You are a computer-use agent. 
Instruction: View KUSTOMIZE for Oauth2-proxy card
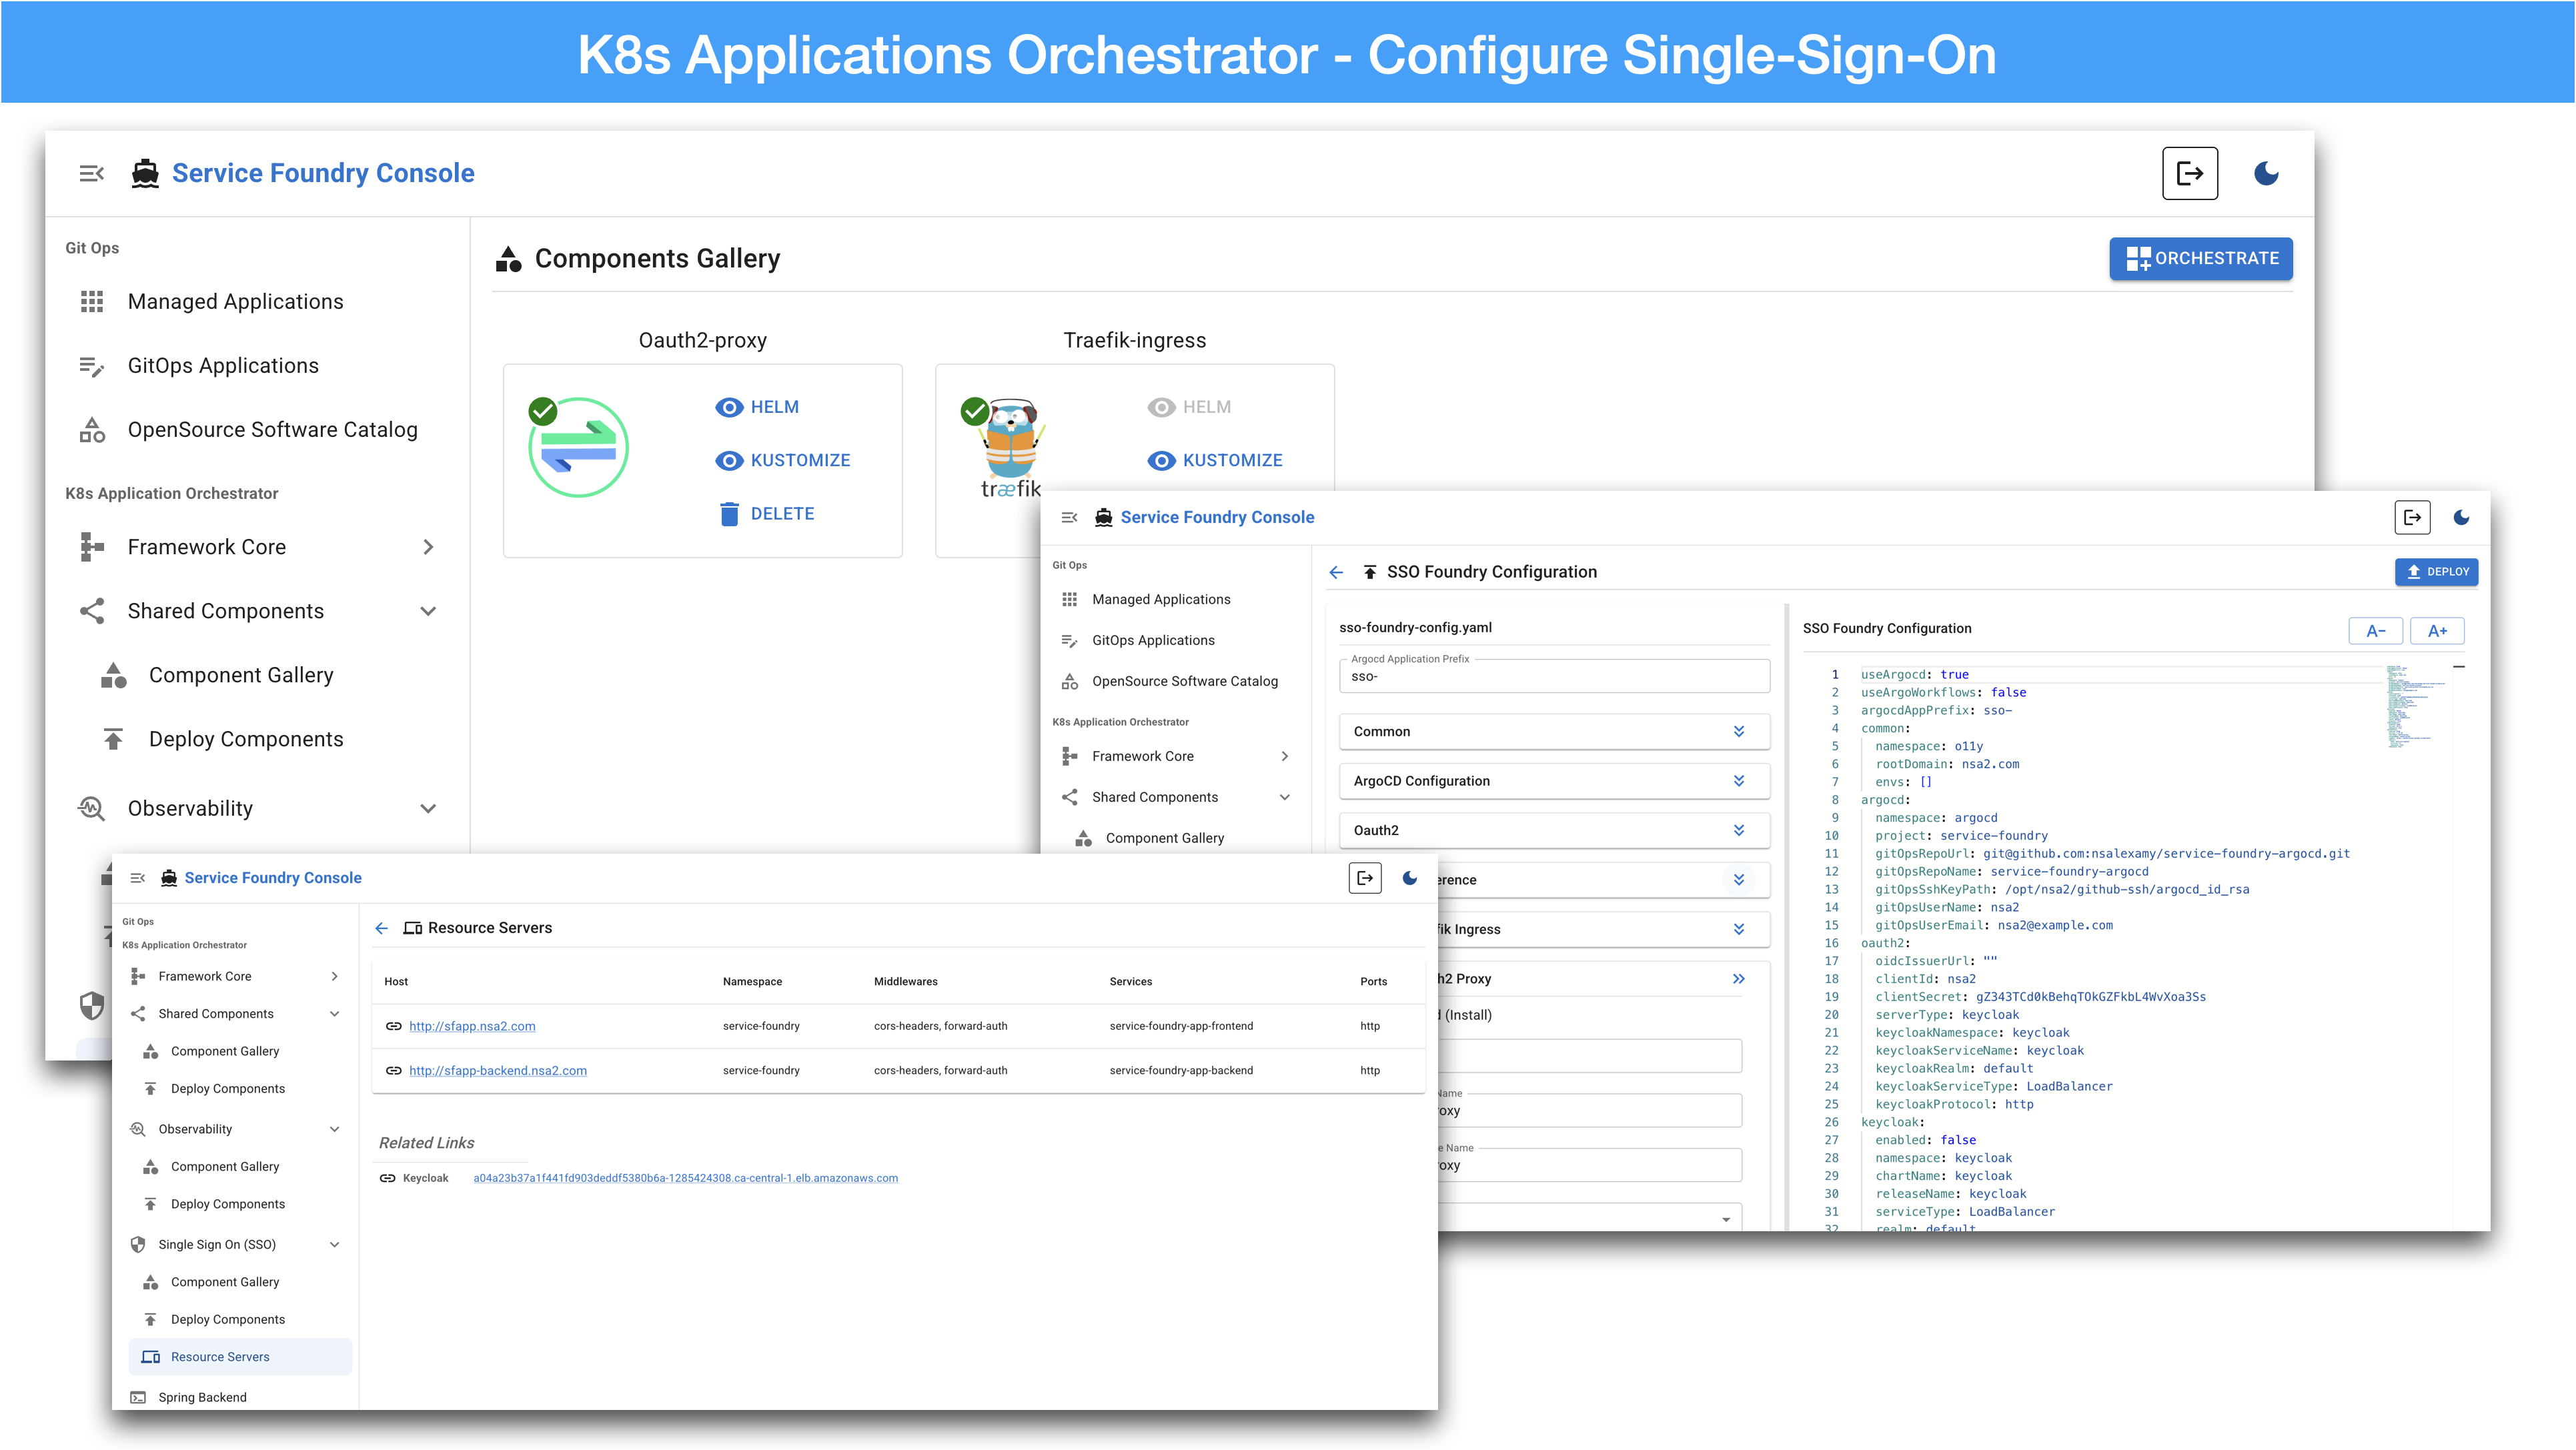pos(783,460)
